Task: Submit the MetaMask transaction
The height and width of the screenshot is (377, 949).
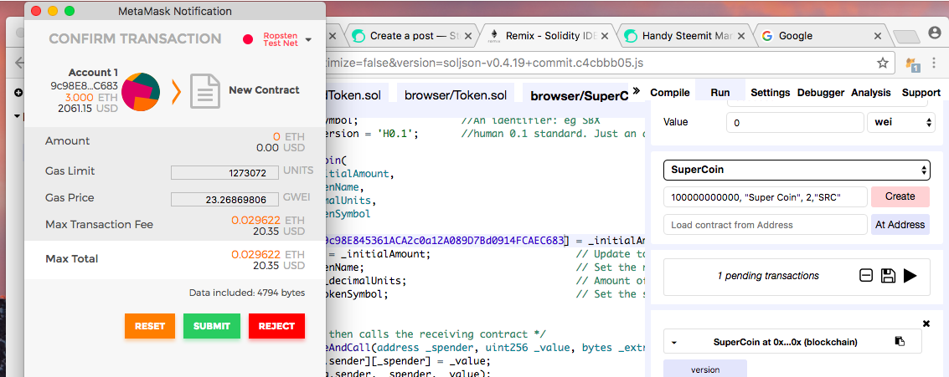Action: tap(212, 326)
